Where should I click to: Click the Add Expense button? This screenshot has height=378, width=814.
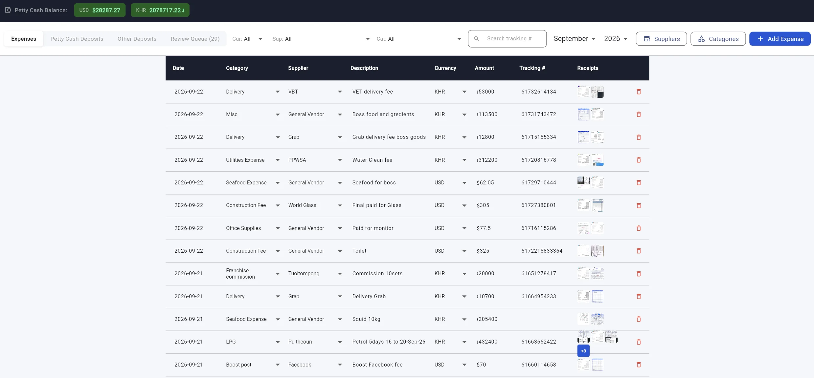click(x=780, y=39)
